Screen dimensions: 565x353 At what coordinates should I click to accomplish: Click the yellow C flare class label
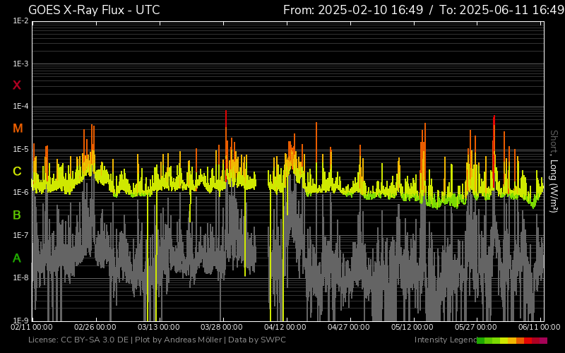[17, 171]
